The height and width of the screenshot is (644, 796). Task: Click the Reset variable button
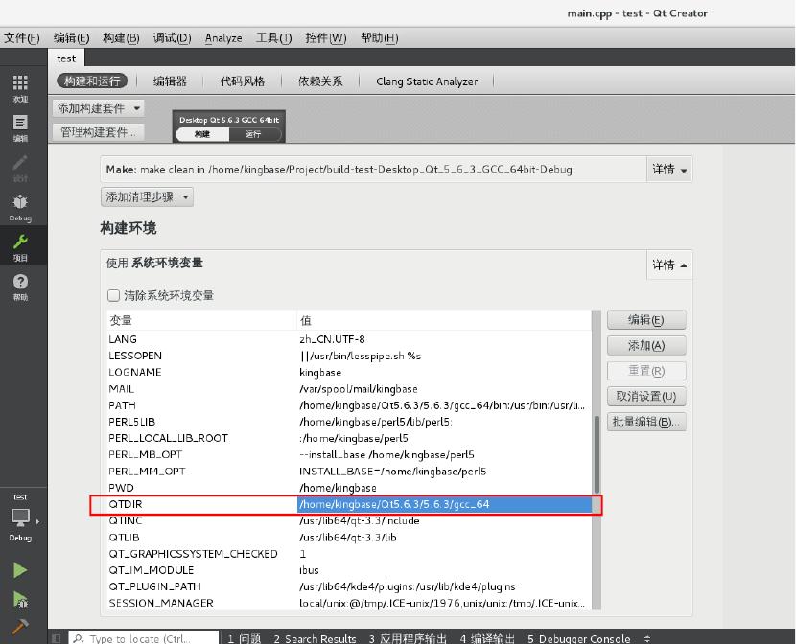click(646, 371)
